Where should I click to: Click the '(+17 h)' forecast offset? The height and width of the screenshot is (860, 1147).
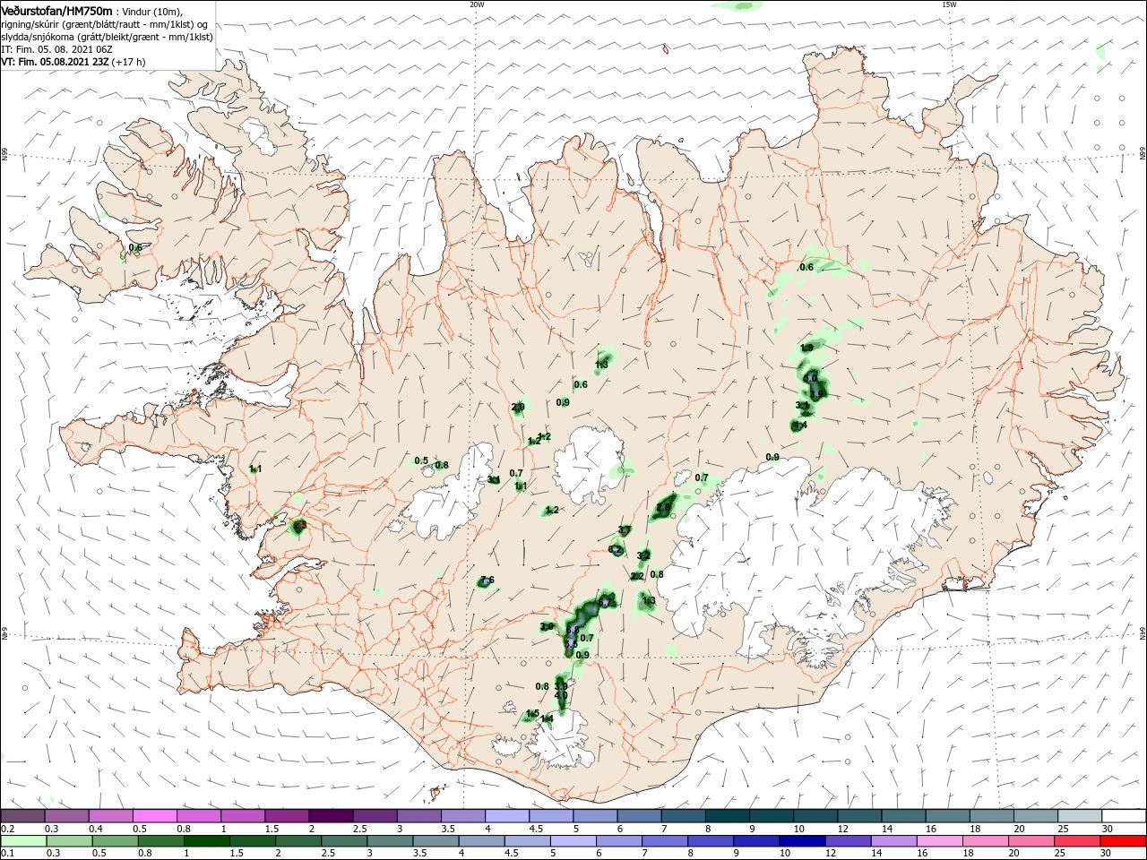pyautogui.click(x=129, y=62)
